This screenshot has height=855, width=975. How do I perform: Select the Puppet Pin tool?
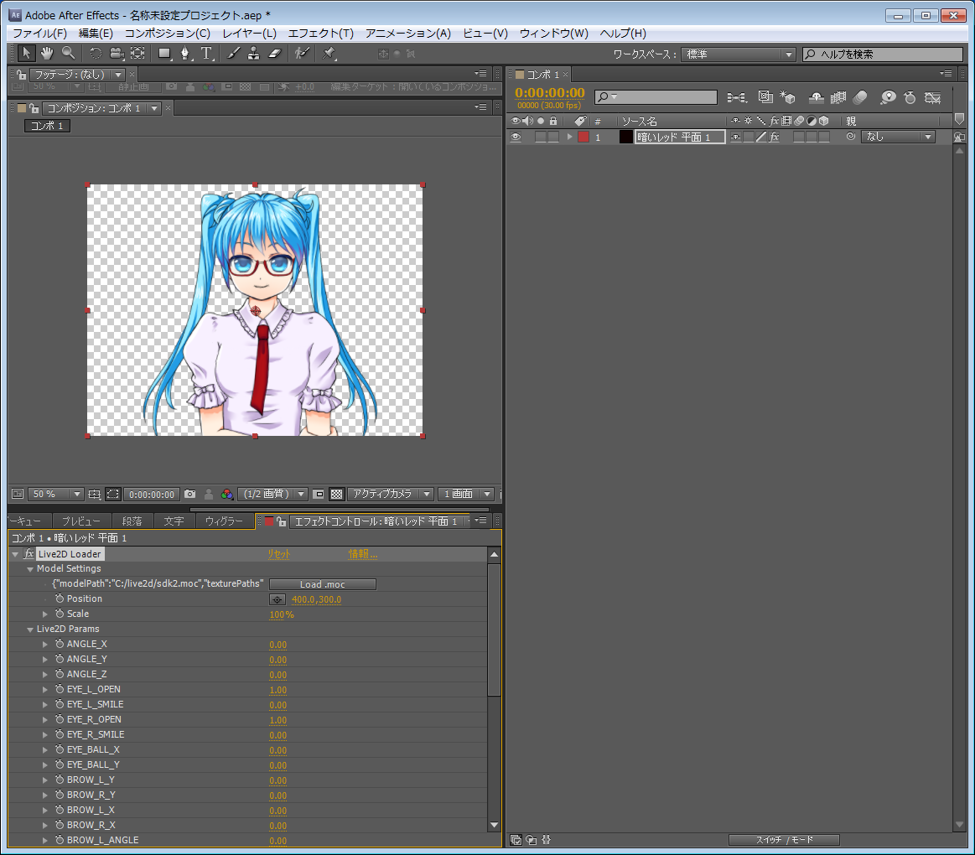pyautogui.click(x=329, y=54)
